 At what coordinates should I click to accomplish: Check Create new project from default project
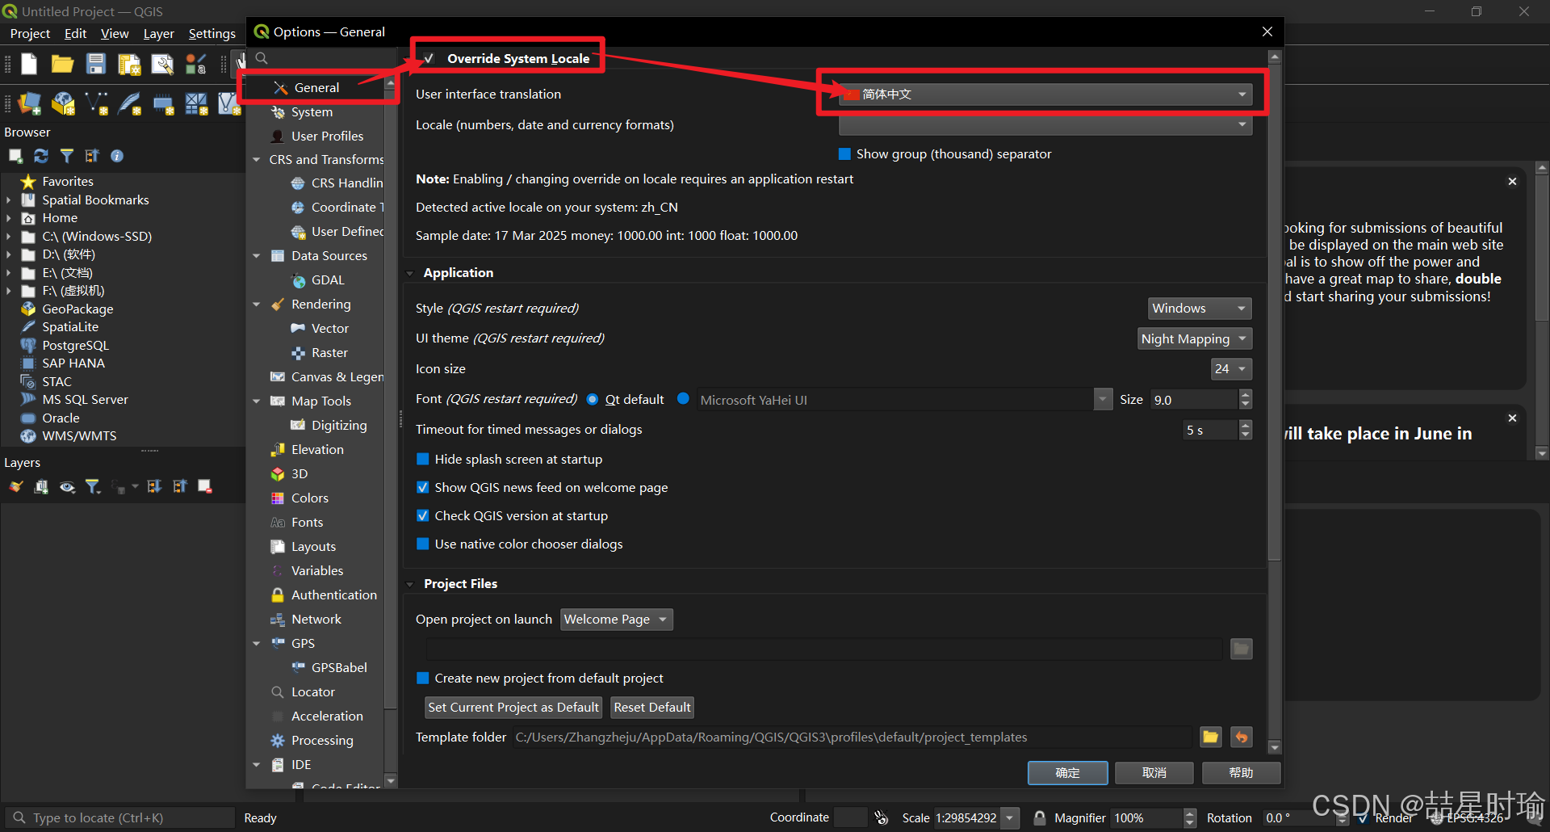coord(422,678)
